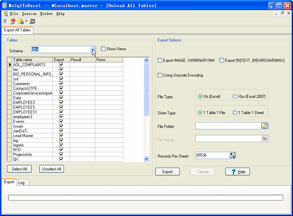
Task: Click the File Name browse icon
Action: tap(264, 139)
